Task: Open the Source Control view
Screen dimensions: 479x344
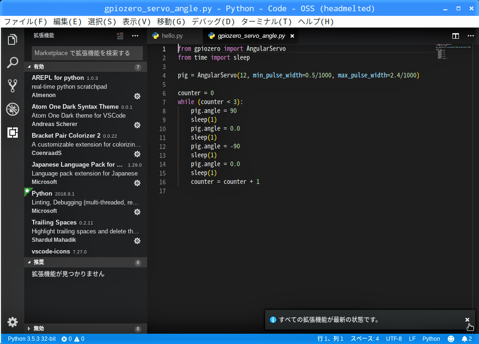Action: click(13, 86)
